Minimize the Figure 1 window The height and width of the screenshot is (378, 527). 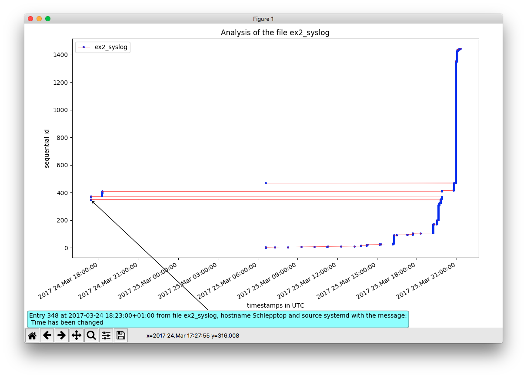[x=39, y=19]
